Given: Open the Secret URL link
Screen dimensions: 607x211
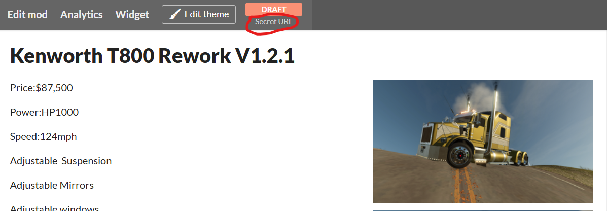Looking at the screenshot, I should pos(274,22).
